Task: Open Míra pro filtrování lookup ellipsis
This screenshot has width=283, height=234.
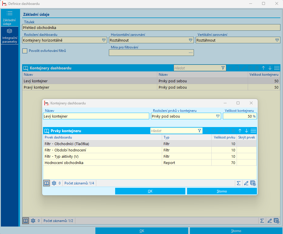Action: coord(190,52)
